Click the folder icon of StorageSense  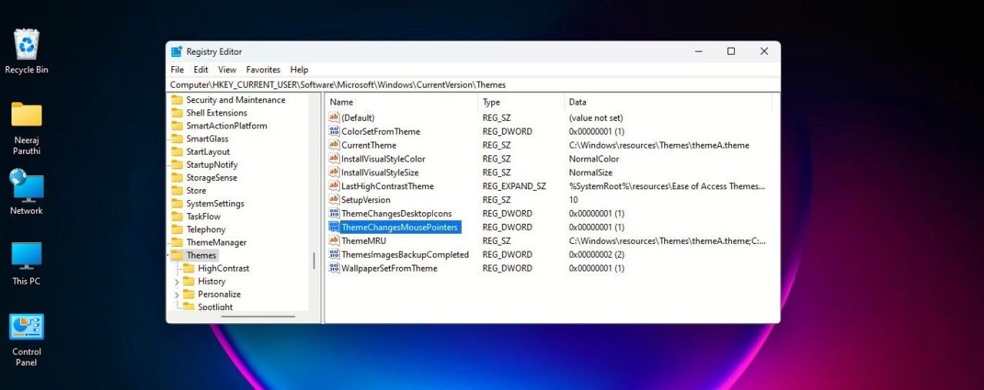point(177,178)
